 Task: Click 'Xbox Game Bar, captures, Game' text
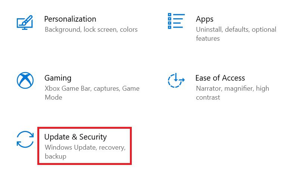click(92, 88)
